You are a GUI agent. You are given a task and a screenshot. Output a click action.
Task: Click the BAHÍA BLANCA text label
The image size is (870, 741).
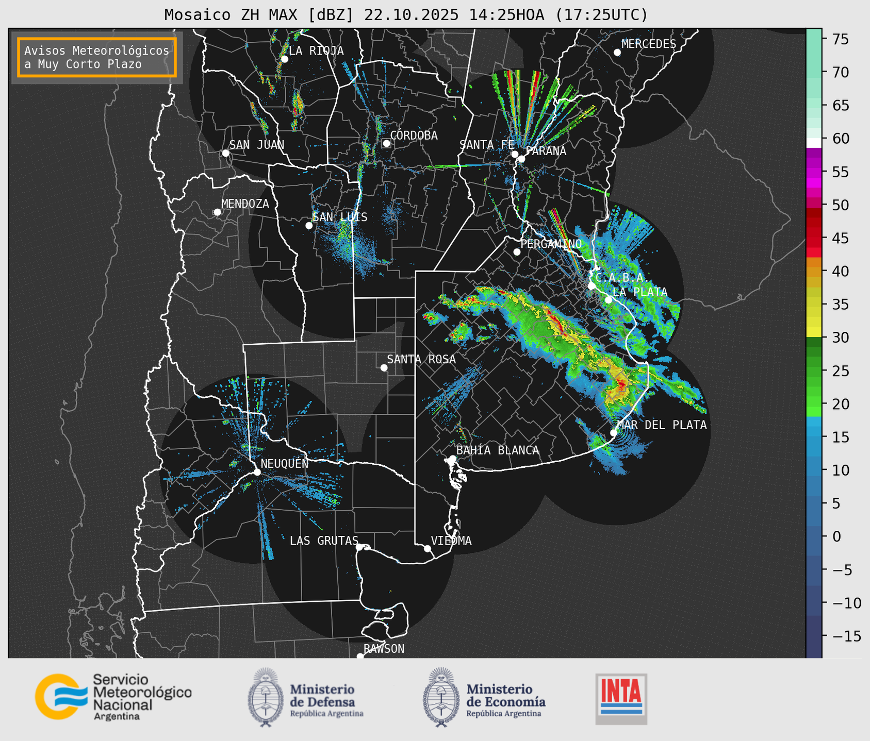click(x=498, y=450)
